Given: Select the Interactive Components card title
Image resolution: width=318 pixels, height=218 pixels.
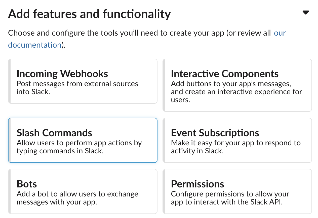Looking at the screenshot, I should [224, 74].
